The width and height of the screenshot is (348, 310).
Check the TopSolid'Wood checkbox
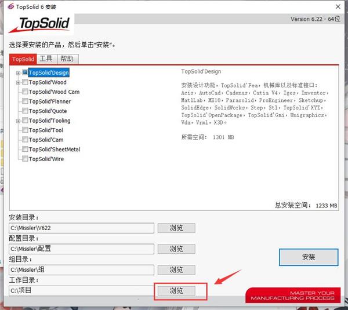tap(25, 82)
